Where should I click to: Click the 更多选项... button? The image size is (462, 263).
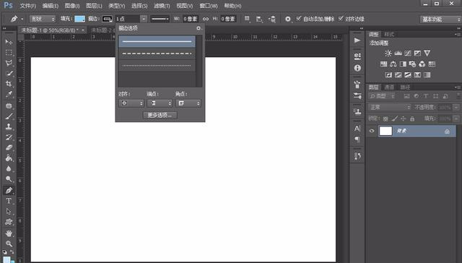point(160,116)
